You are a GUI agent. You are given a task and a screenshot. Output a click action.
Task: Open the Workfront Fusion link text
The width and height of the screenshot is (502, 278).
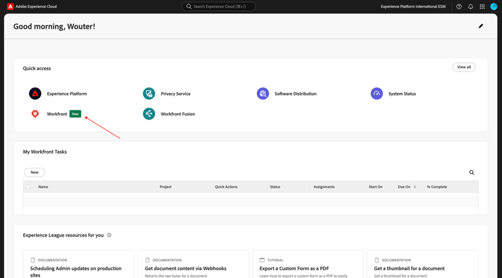177,114
